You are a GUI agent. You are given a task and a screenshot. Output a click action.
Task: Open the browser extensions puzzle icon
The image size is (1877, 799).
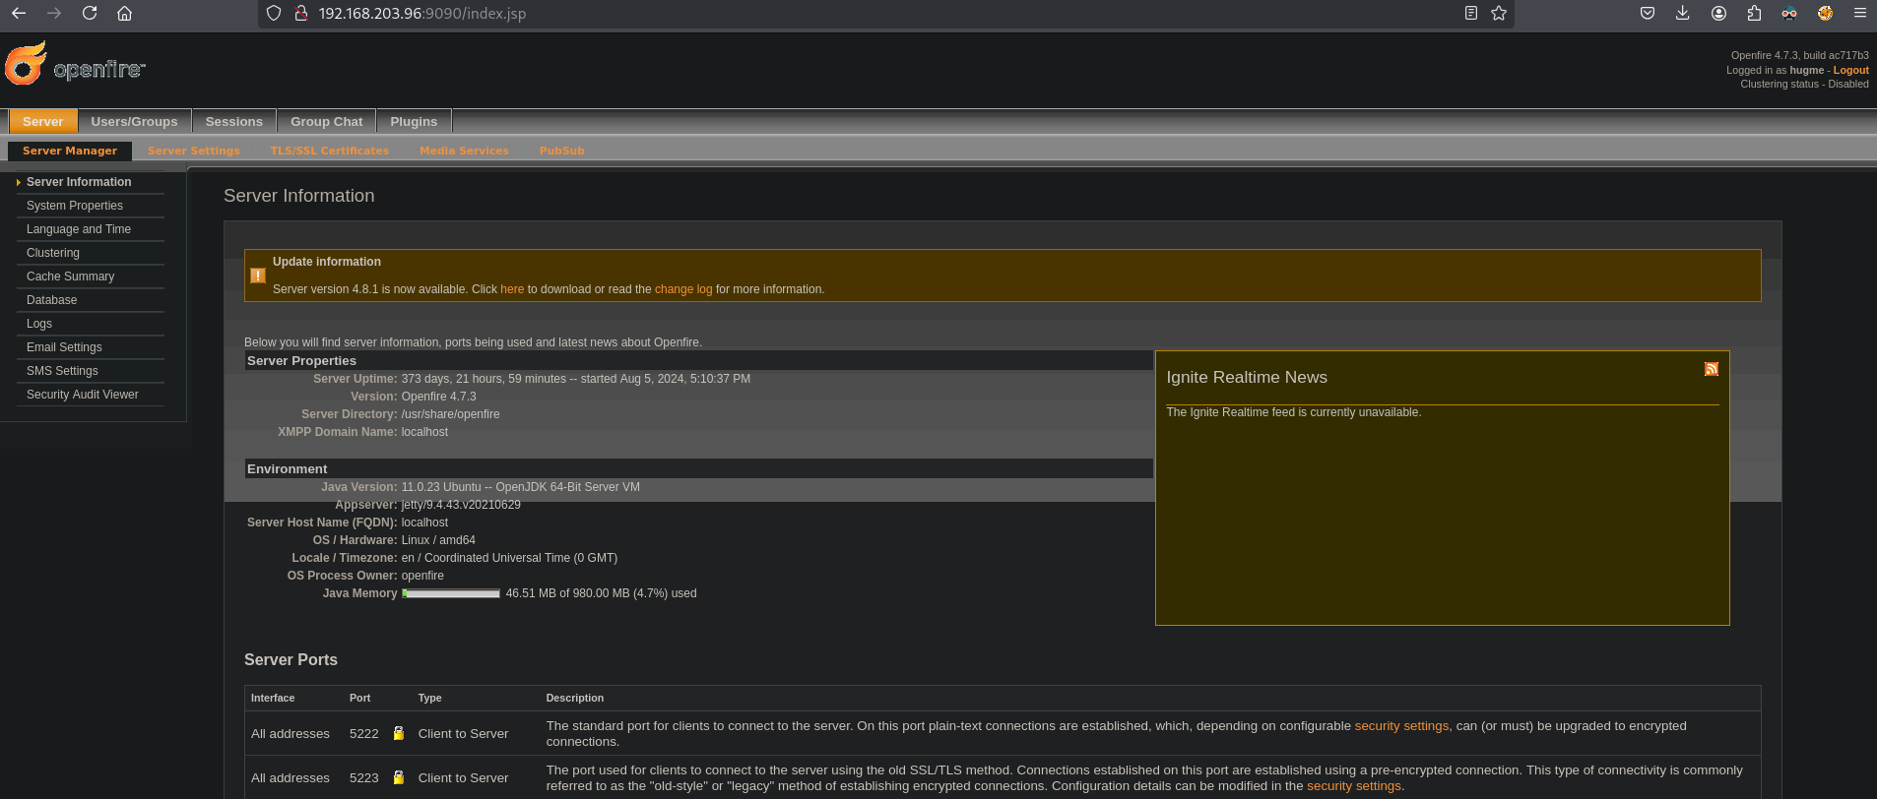(1754, 13)
